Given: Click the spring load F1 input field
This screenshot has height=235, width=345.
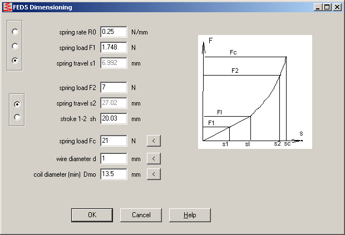Looking at the screenshot, I should (x=114, y=48).
